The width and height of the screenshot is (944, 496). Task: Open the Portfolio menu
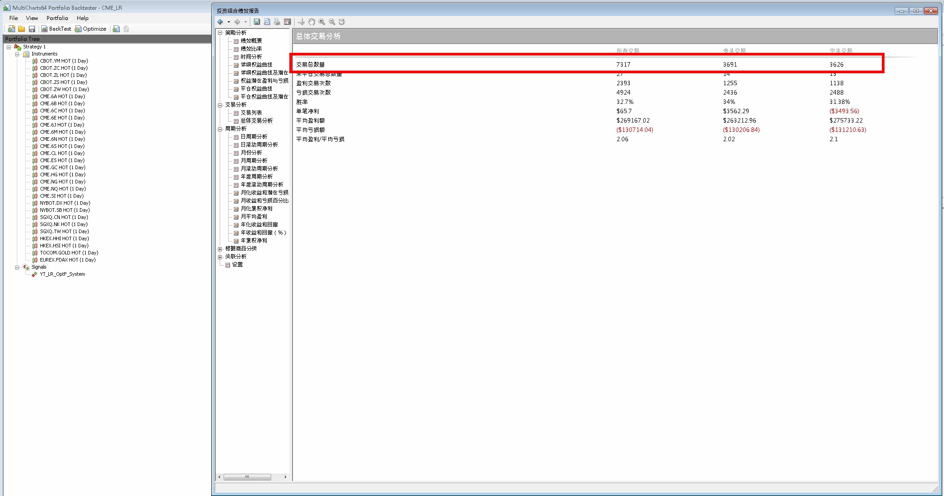57,18
